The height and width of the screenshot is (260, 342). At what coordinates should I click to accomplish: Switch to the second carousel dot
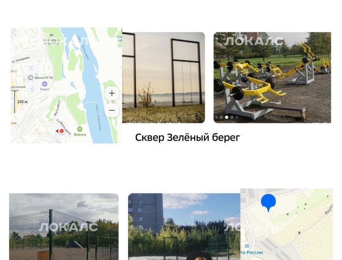click(221, 117)
